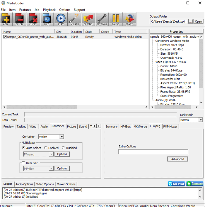Uncheck the sample_960x400_ocean file checkbox
Screen dimensions: 205x207
point(5,37)
